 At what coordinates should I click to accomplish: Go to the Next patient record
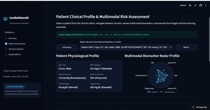pos(186,47)
